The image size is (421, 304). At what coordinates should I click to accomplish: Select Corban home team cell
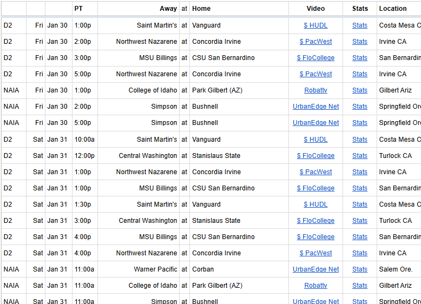(239, 269)
